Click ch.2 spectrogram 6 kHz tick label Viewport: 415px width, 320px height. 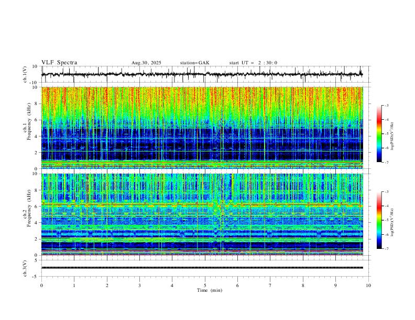tap(37, 207)
